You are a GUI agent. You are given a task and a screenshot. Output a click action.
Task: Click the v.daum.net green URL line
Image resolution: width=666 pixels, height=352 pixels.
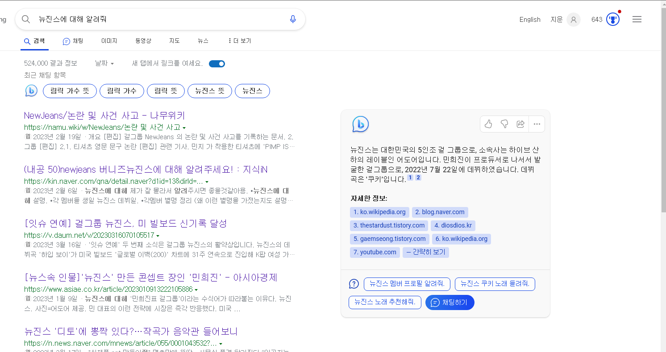89,235
